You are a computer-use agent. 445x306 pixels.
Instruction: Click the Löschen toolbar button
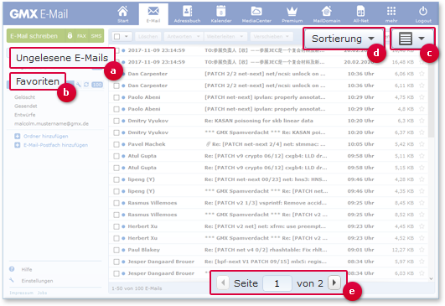pyautogui.click(x=147, y=36)
